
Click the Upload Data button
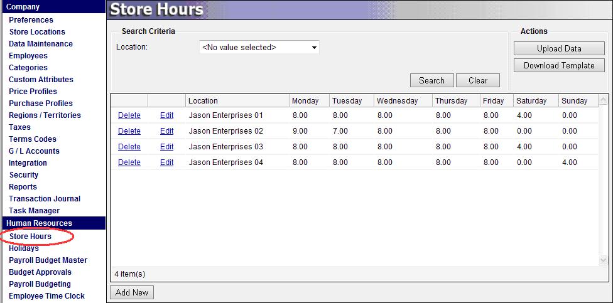click(x=558, y=48)
